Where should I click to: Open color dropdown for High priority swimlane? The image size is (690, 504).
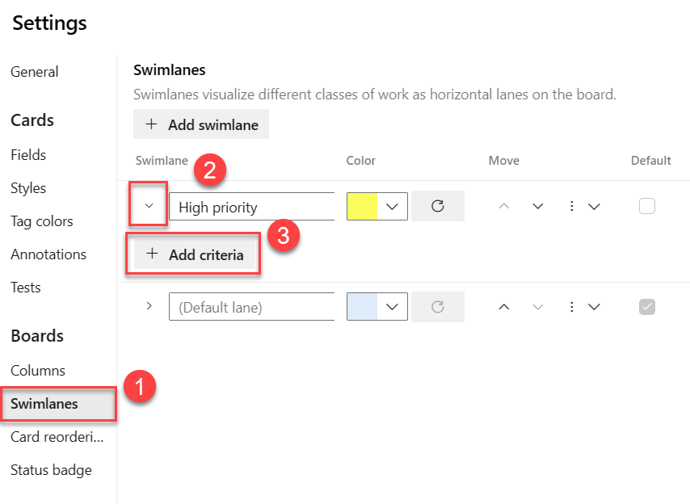[393, 206]
